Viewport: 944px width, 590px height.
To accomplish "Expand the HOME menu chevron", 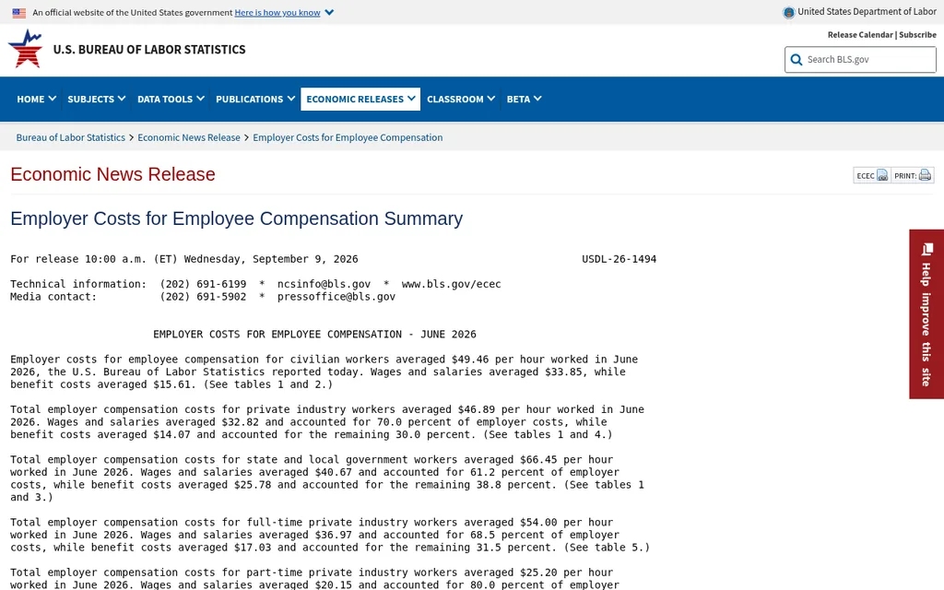I will [53, 98].
